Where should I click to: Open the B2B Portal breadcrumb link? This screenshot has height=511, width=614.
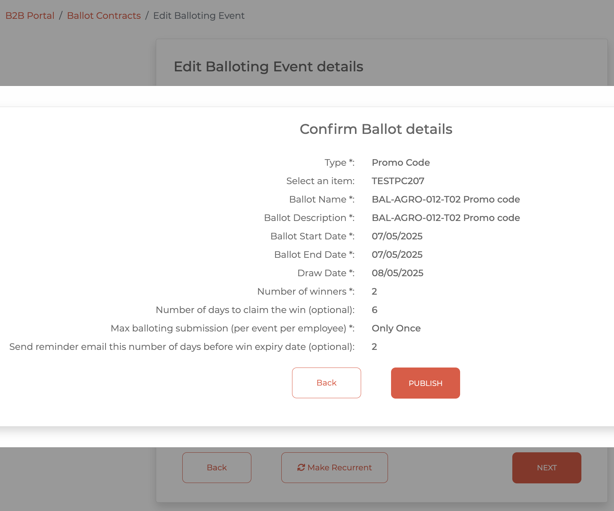coord(30,16)
